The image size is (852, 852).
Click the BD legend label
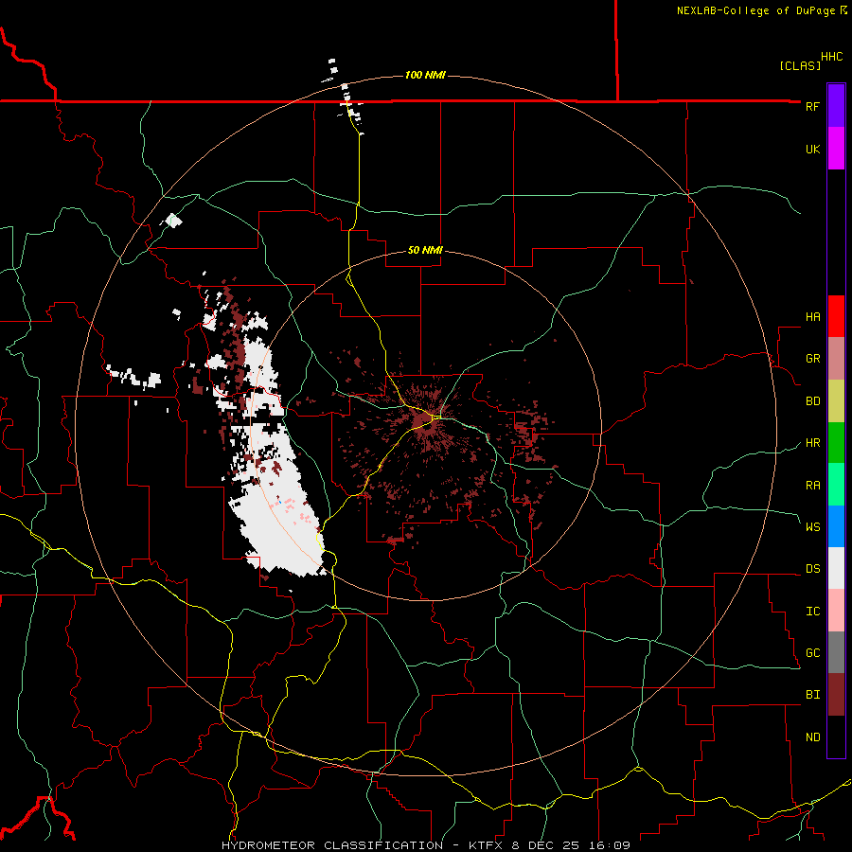click(x=812, y=401)
